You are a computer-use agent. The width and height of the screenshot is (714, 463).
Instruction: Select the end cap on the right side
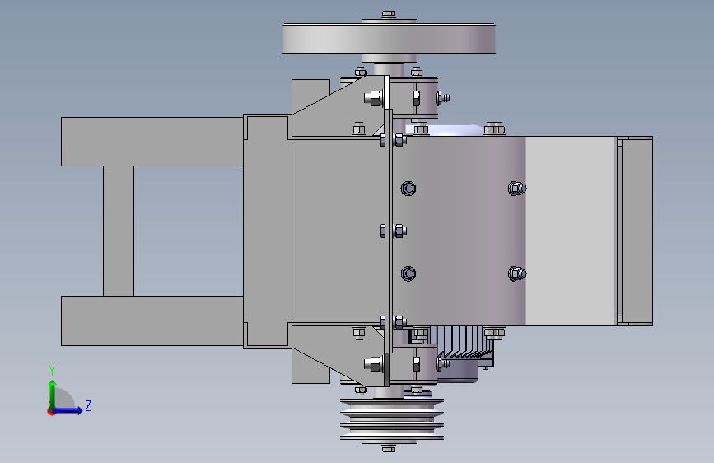point(637,231)
